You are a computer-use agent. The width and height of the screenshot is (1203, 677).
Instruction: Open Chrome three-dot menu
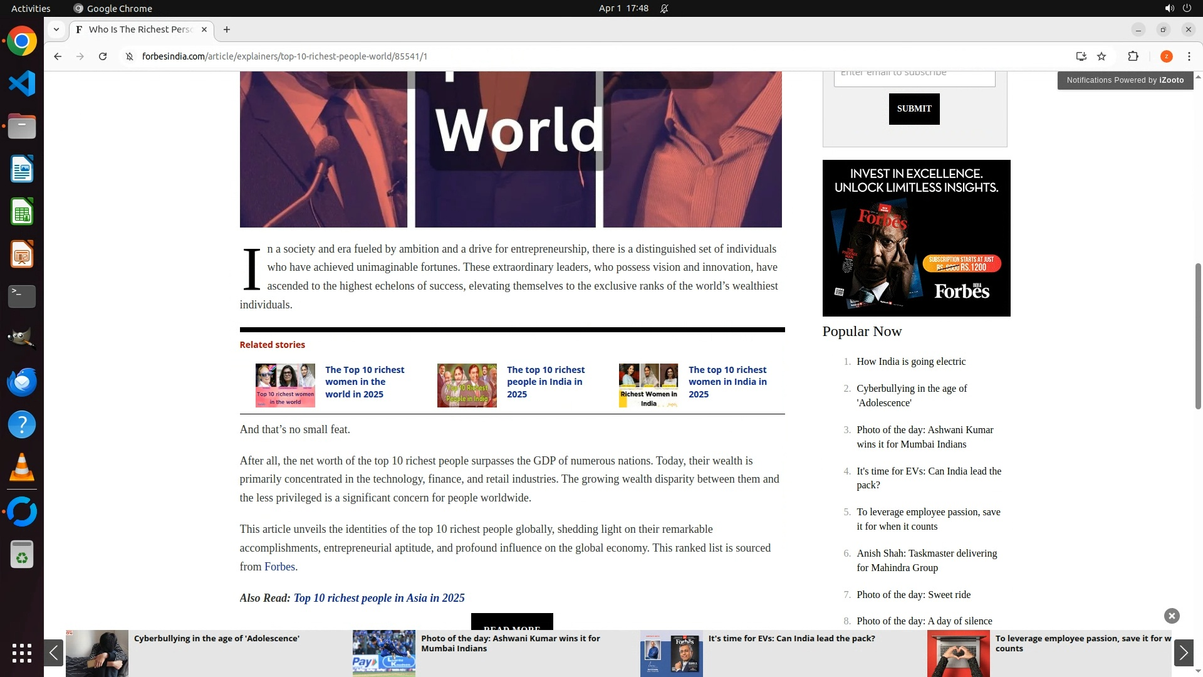pos(1189,56)
